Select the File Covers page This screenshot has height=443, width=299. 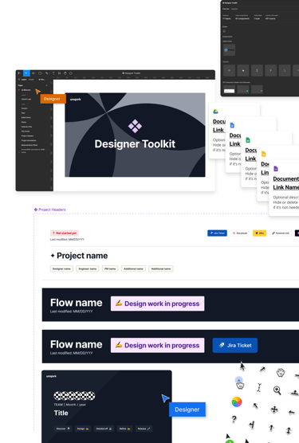click(26, 131)
